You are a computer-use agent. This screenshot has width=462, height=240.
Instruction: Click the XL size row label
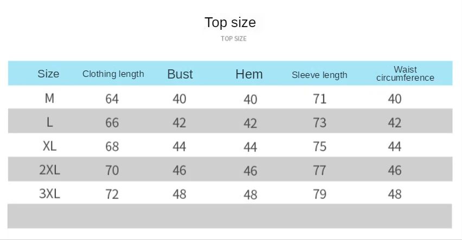click(49, 146)
